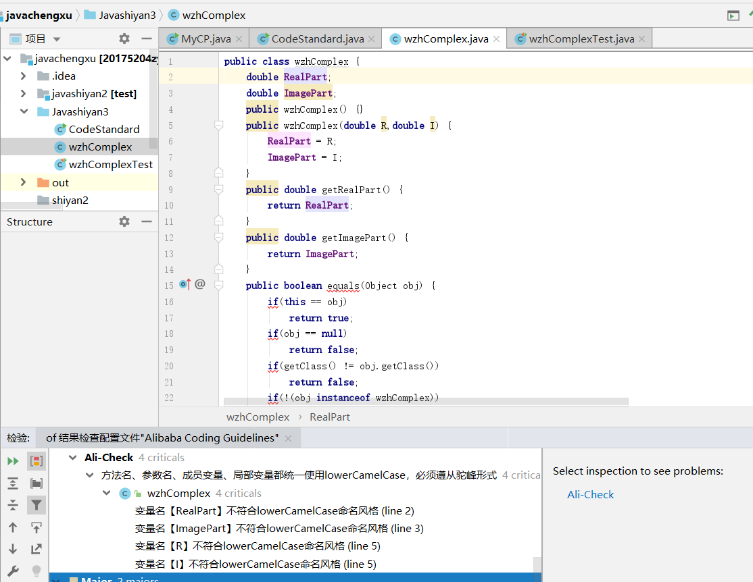Expand the javashiyan2 [test] module

23,94
